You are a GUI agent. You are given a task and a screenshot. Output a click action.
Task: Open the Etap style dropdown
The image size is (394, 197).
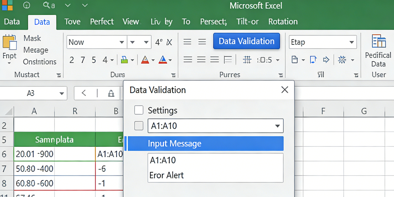[351, 42]
